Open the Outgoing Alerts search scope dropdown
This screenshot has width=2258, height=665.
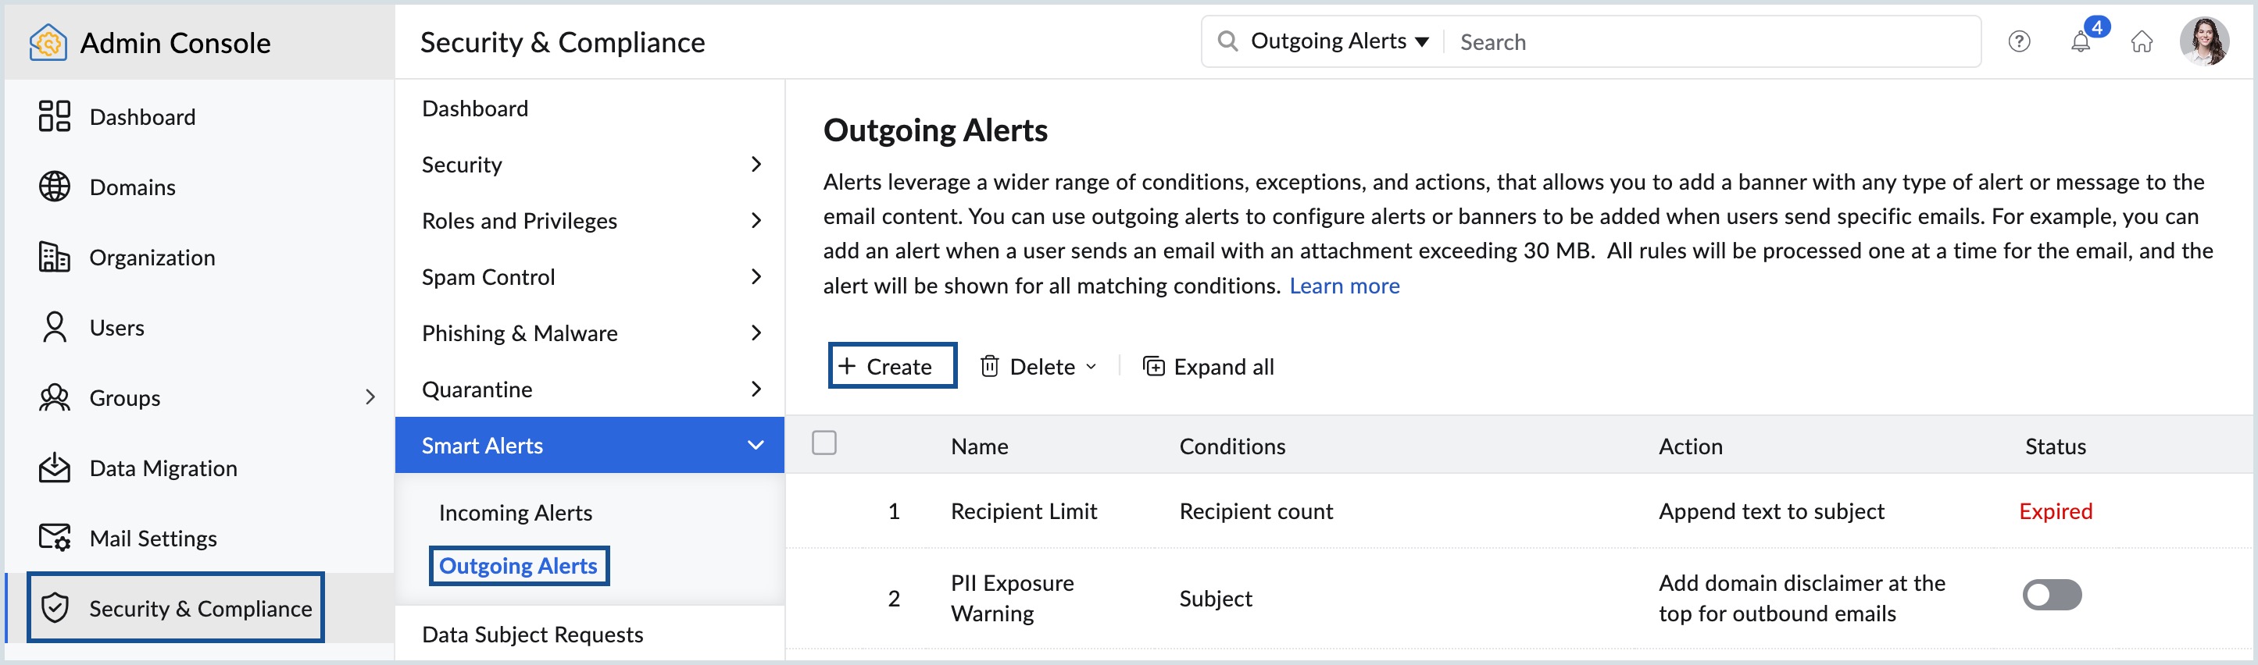pyautogui.click(x=1339, y=41)
